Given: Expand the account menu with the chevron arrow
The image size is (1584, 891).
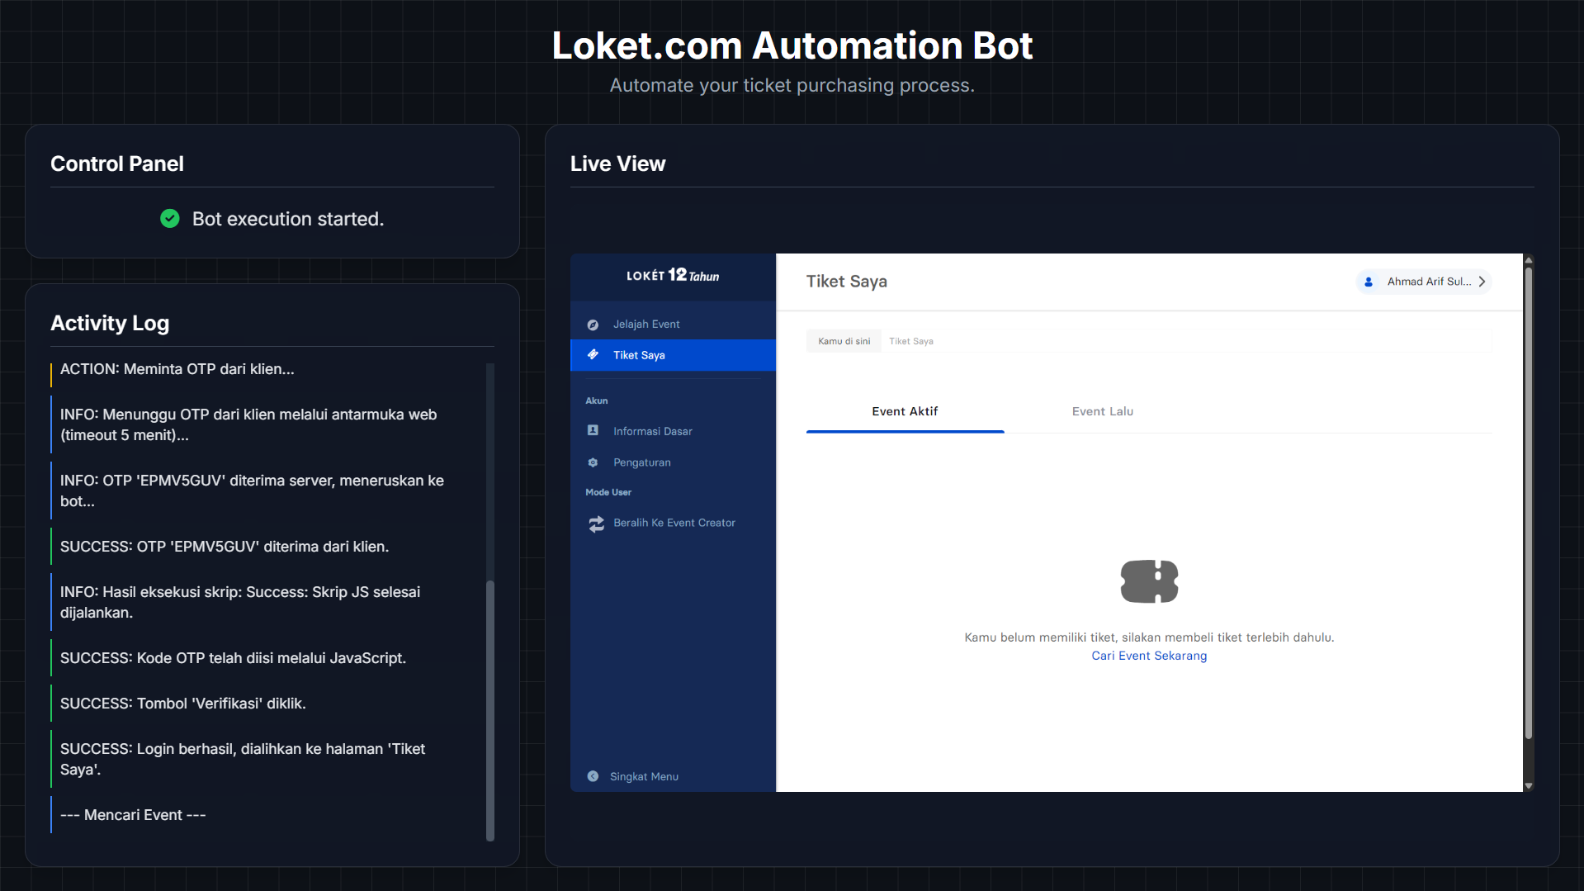Looking at the screenshot, I should click(x=1483, y=282).
